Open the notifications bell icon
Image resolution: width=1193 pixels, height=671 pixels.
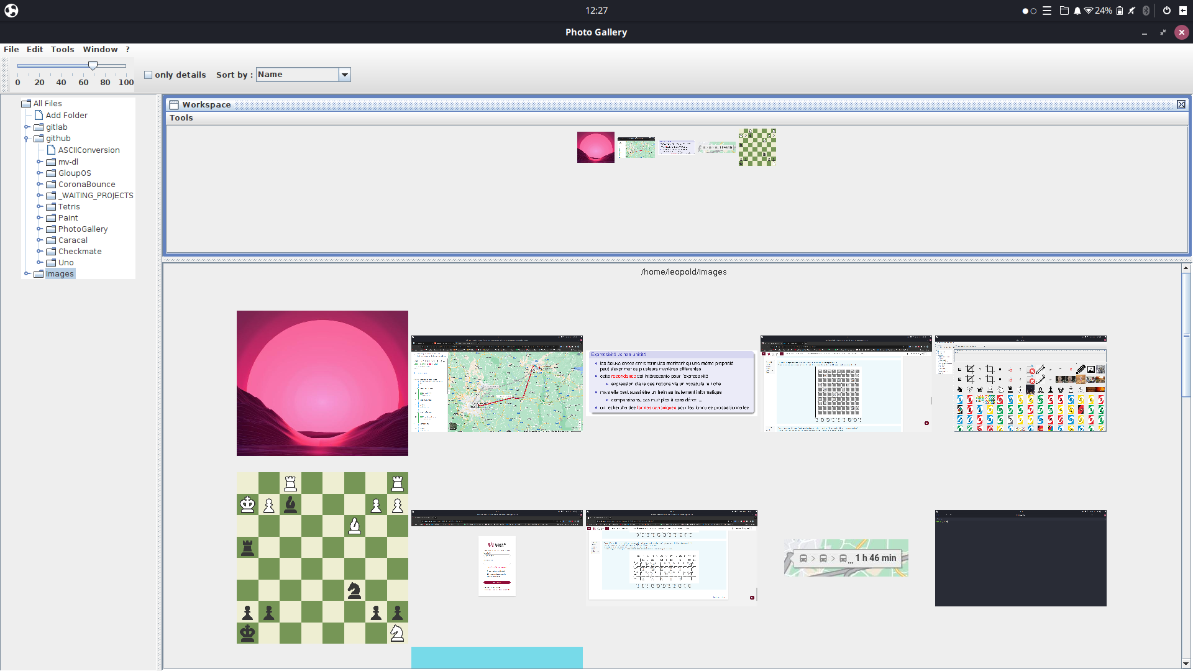(1077, 11)
